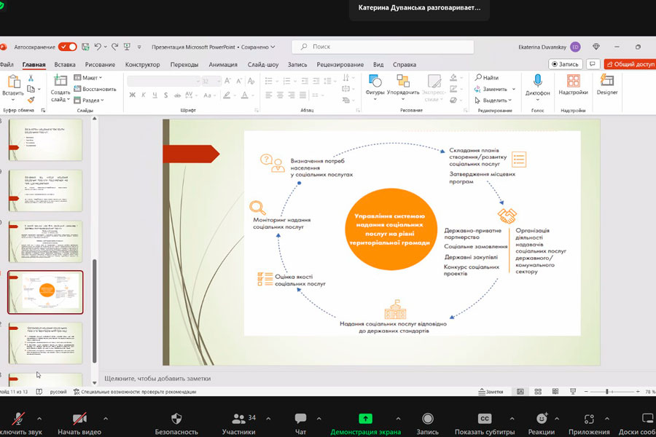Click the zoom level slider in status bar

607,392
